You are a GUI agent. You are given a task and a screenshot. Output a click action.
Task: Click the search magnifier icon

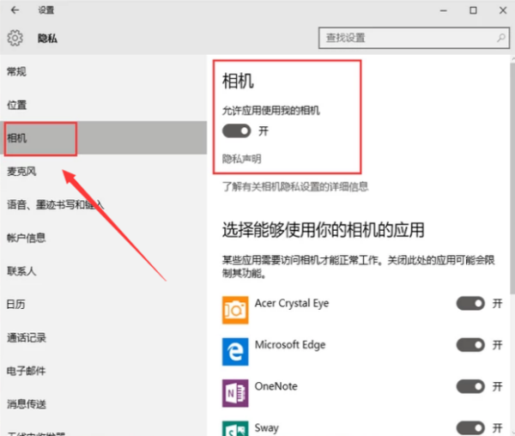click(x=500, y=39)
